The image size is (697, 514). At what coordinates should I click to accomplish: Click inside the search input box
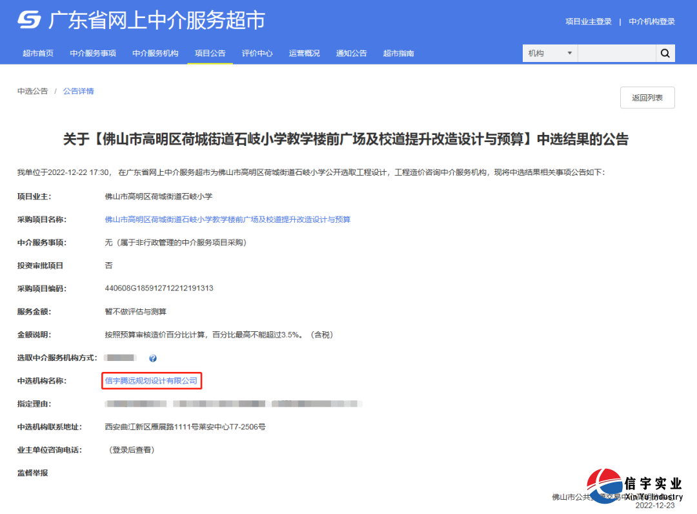point(616,53)
